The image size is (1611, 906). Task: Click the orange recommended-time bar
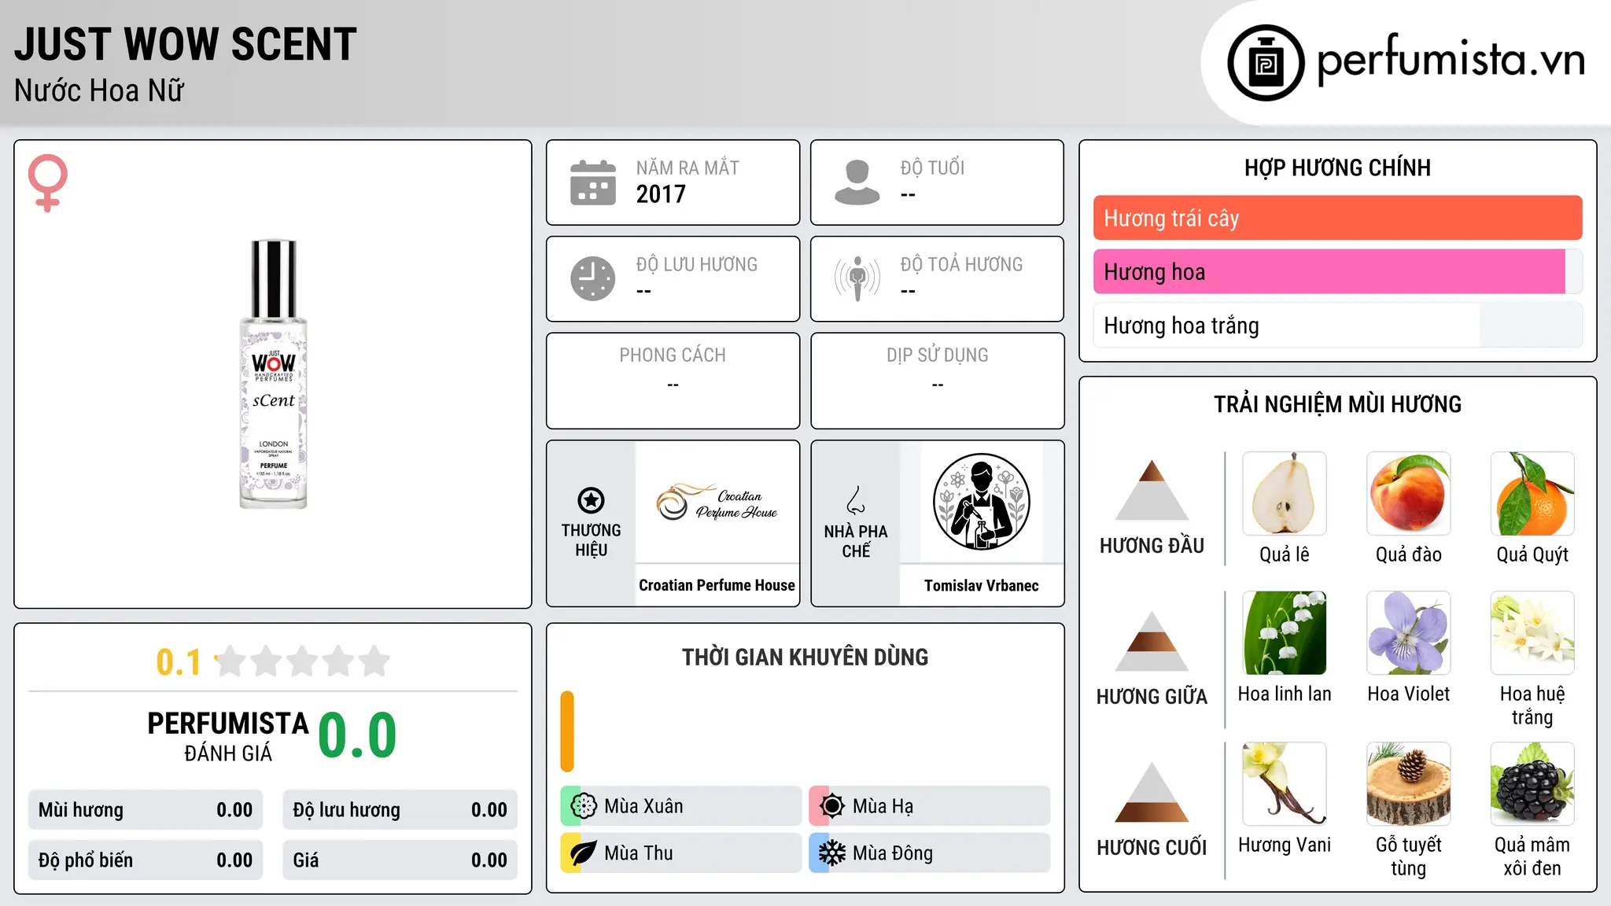pyautogui.click(x=567, y=731)
